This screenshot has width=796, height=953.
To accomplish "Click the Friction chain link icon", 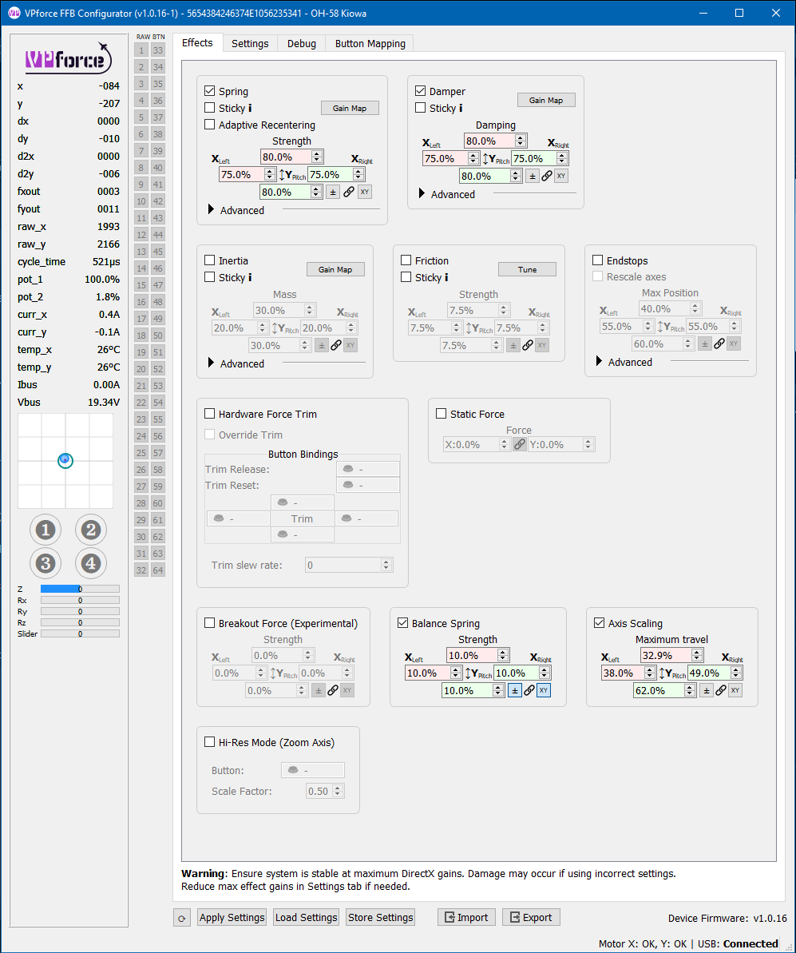I will 528,345.
